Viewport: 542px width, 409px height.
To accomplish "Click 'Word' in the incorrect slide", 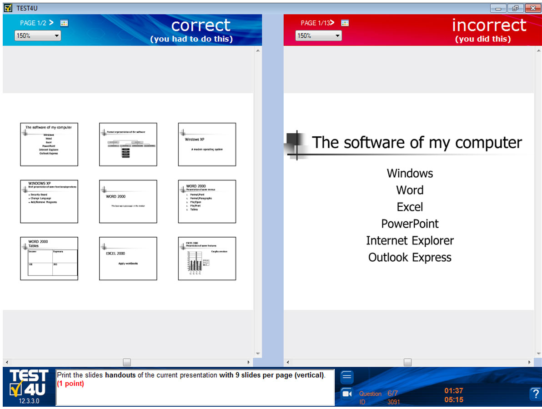I will [410, 190].
